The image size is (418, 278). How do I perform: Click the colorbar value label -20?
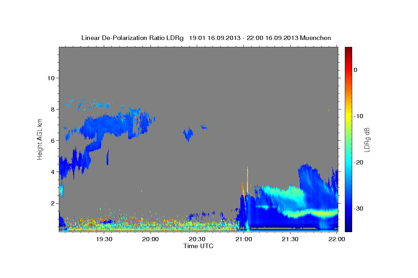pos(359,162)
